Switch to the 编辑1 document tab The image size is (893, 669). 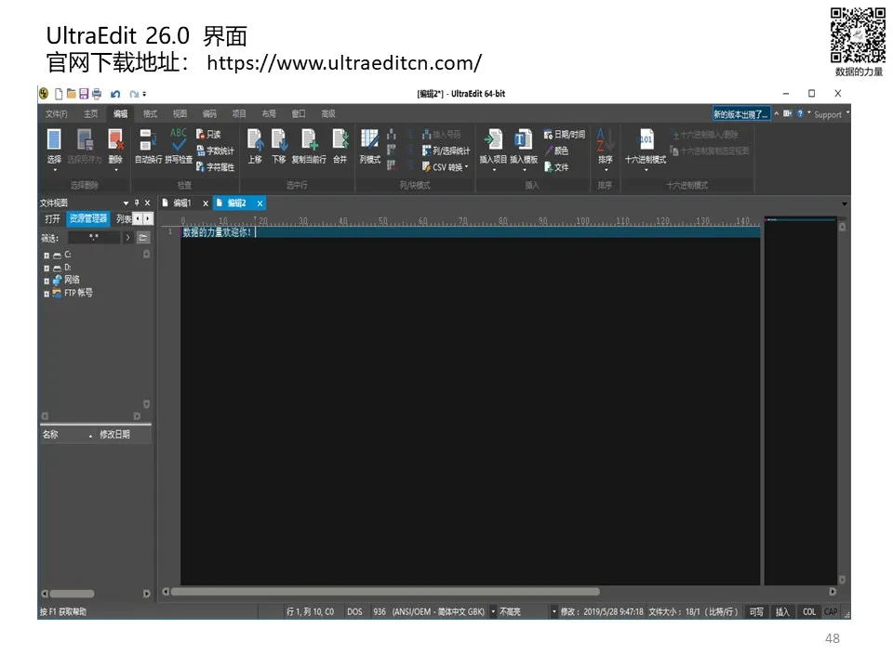coord(181,203)
